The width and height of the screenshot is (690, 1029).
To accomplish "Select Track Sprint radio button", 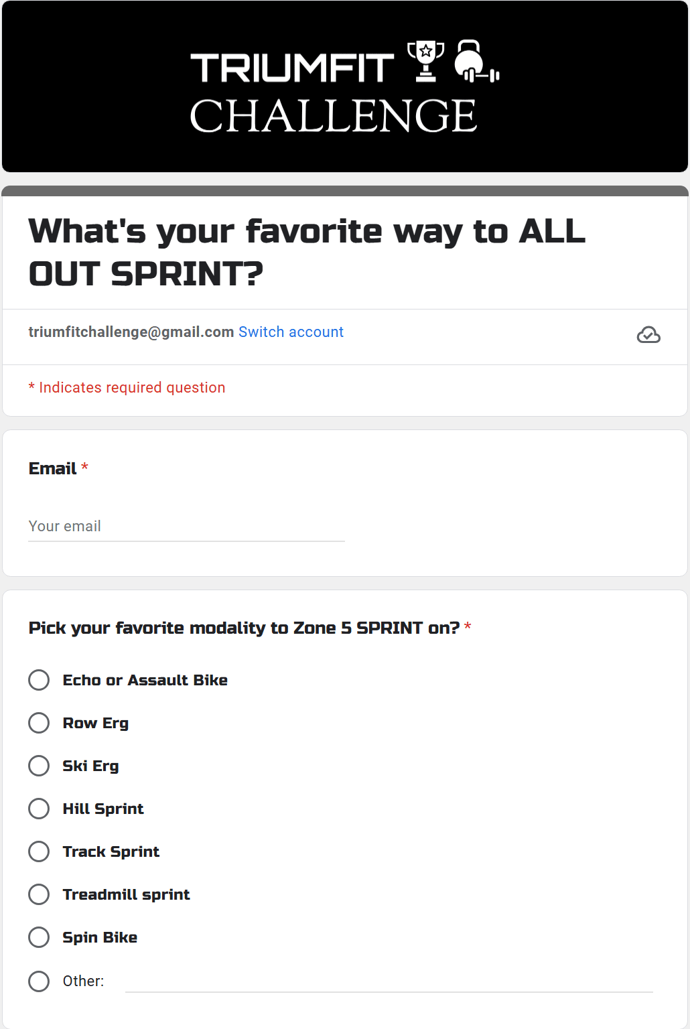I will (39, 851).
